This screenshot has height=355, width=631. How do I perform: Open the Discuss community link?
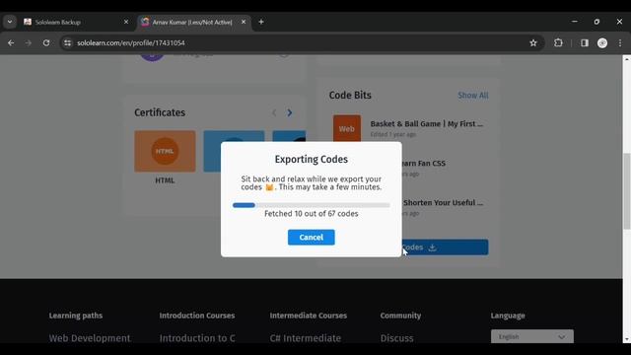(396, 338)
